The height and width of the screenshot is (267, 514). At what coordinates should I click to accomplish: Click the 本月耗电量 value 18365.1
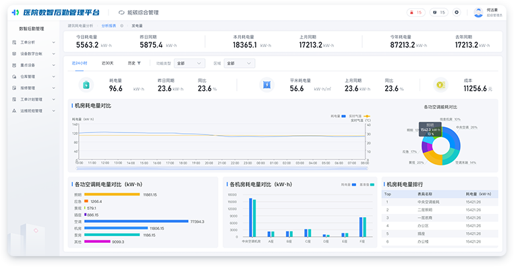[245, 45]
